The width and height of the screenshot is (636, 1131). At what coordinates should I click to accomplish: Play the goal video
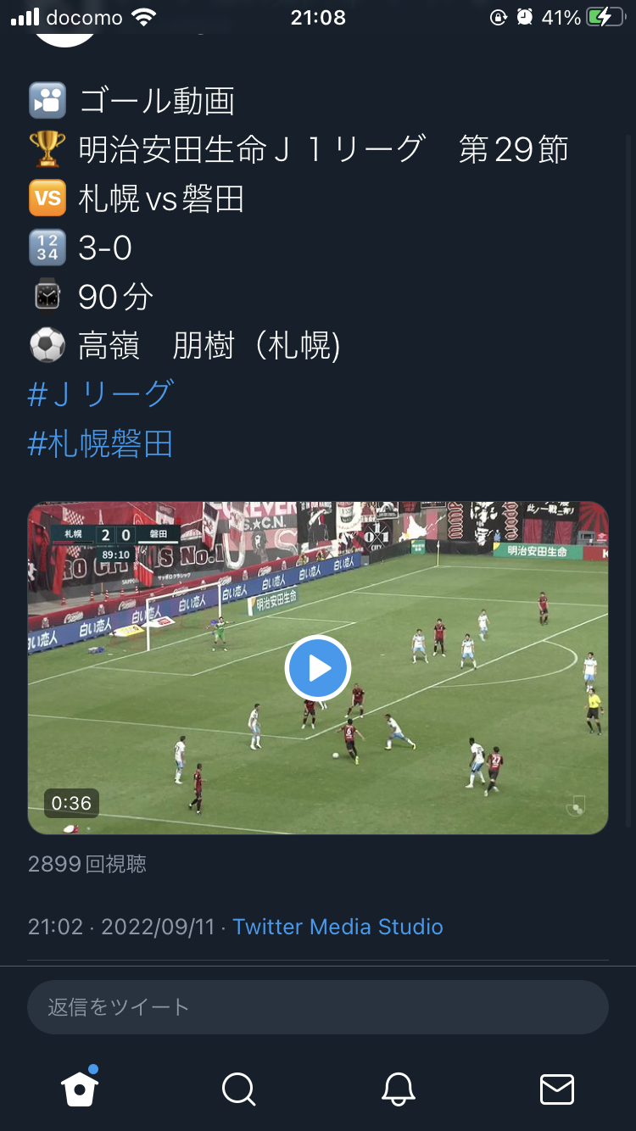point(318,668)
